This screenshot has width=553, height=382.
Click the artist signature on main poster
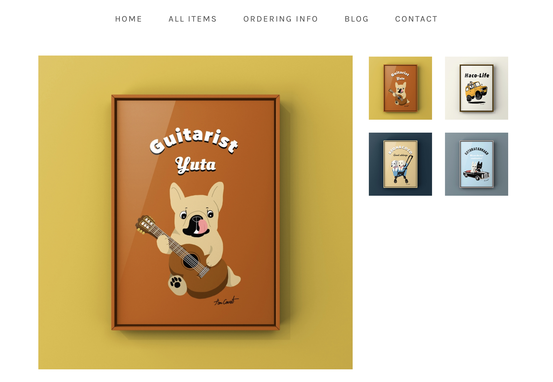pos(226,301)
